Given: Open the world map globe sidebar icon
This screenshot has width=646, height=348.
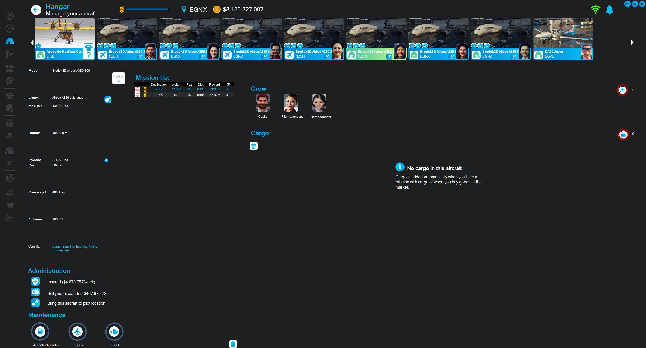Looking at the screenshot, I should click(10, 178).
